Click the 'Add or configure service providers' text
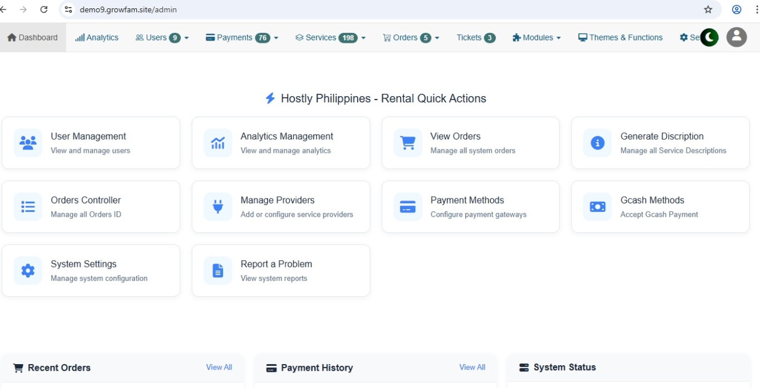760x388 pixels. (x=297, y=215)
